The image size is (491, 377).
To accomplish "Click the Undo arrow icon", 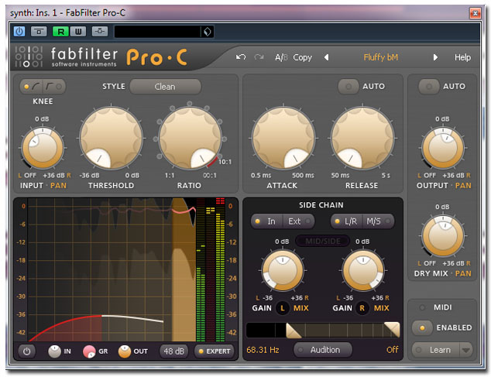I will pos(241,57).
